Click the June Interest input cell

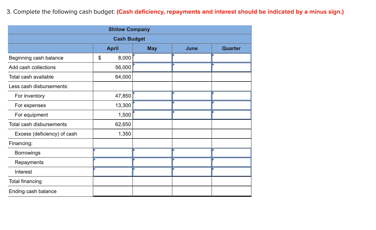(x=192, y=171)
